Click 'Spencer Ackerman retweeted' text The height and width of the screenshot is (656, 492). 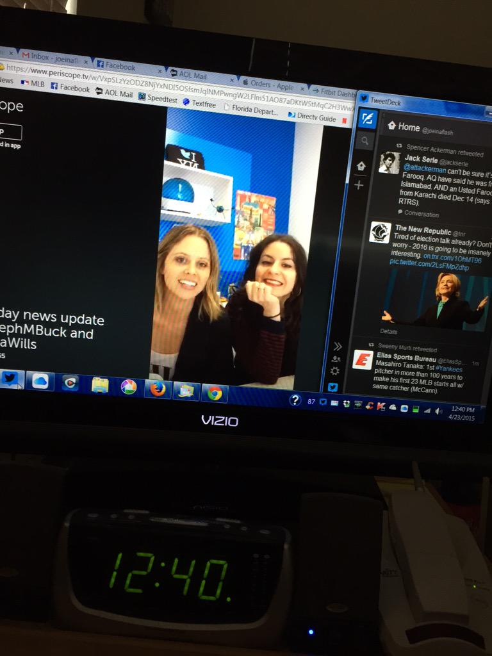445,151
